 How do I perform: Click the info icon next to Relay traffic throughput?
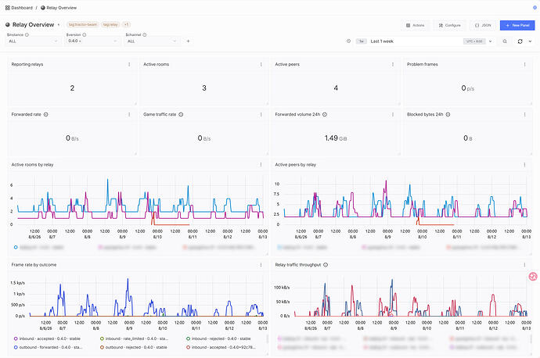click(326, 265)
